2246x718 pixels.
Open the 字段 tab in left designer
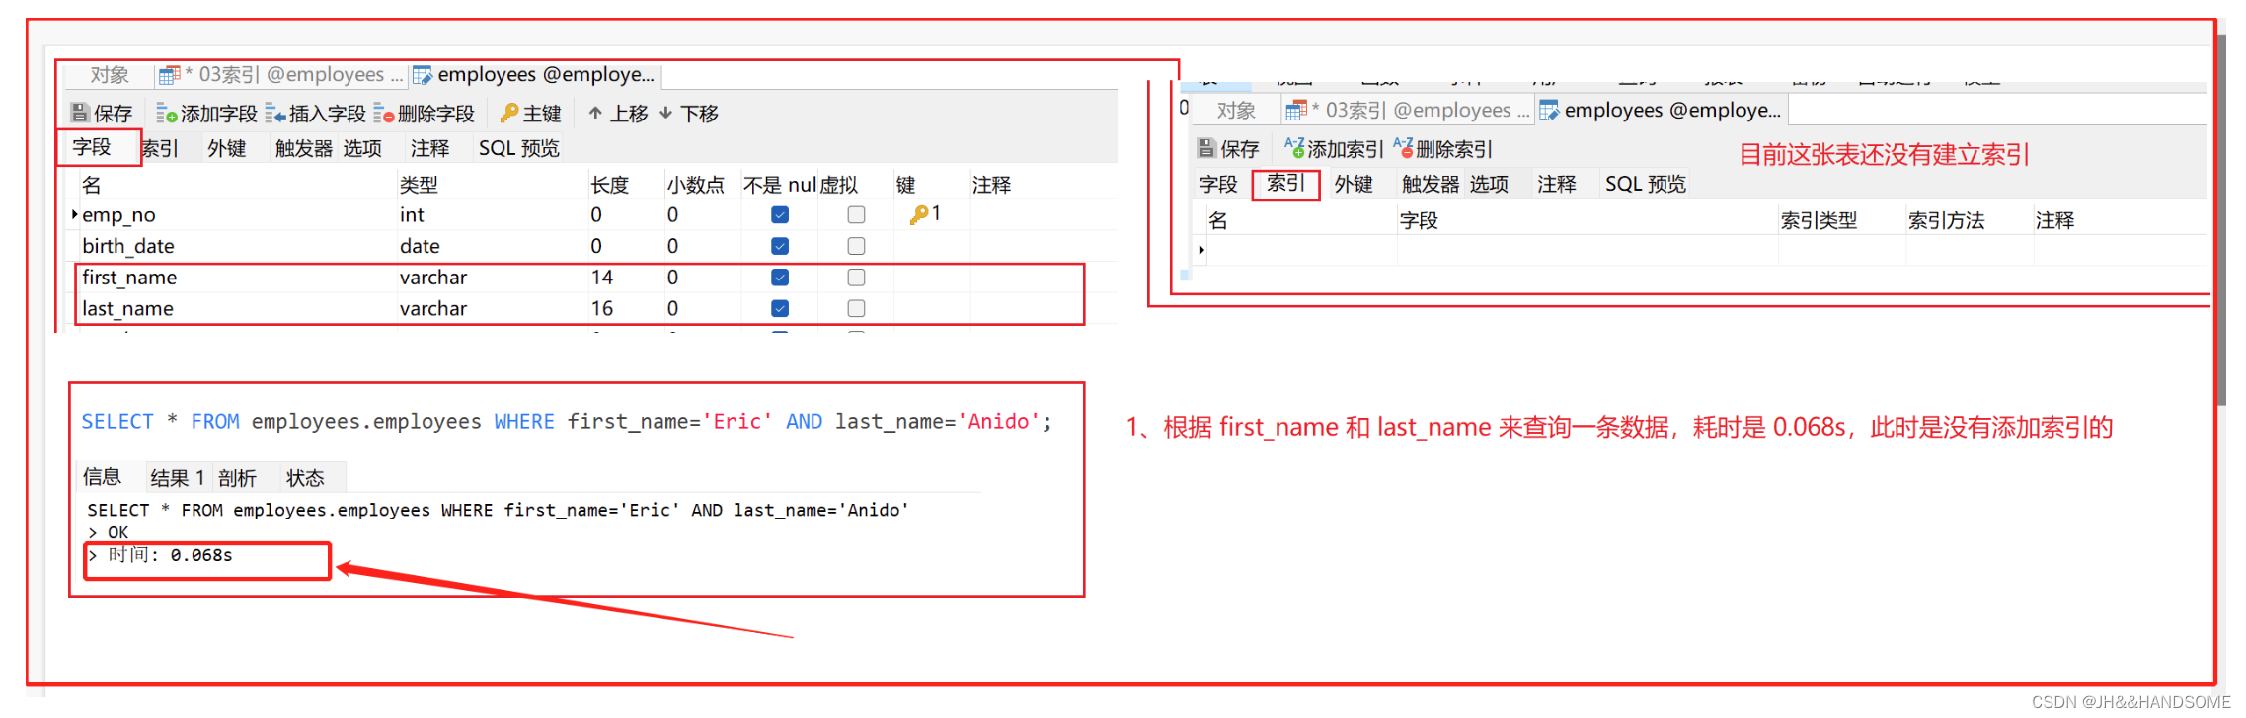pos(92,147)
